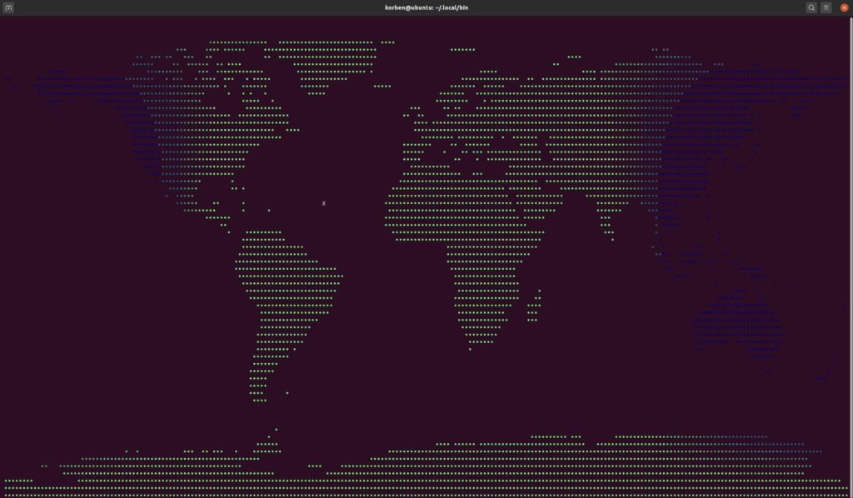Open the terminal search icon

811,7
